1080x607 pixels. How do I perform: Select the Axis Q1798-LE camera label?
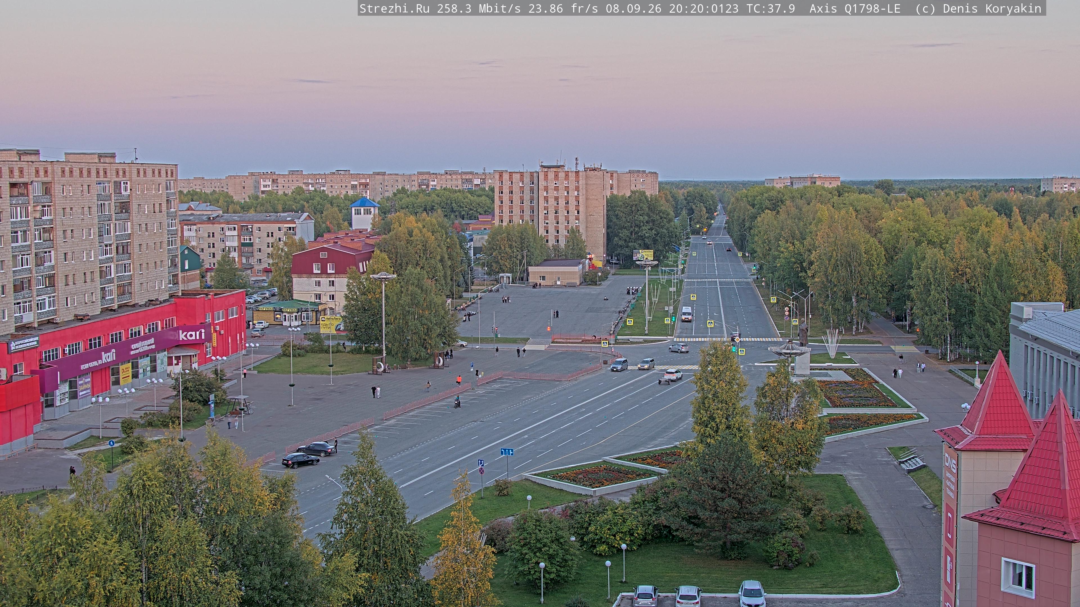[855, 9]
